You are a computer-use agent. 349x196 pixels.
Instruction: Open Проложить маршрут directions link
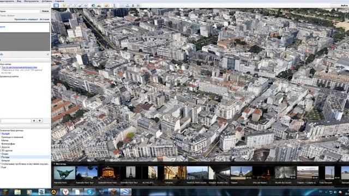tap(26, 20)
